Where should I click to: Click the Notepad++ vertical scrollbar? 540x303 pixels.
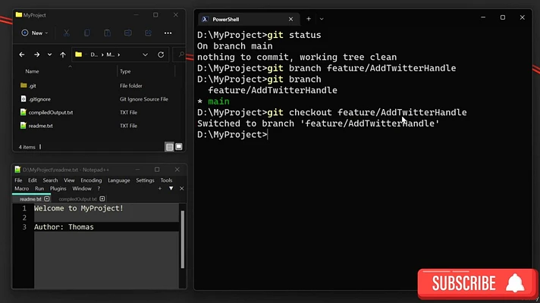point(183,239)
